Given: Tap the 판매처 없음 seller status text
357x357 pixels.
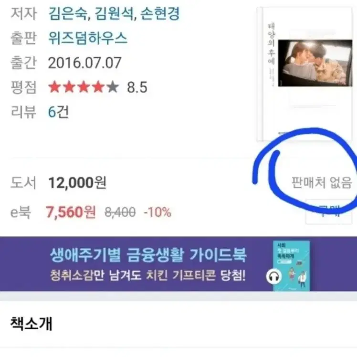Looking at the screenshot, I should [x=322, y=183].
